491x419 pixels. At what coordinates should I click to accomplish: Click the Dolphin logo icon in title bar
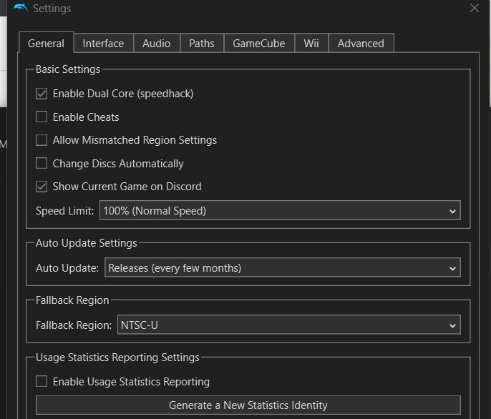[x=21, y=9]
